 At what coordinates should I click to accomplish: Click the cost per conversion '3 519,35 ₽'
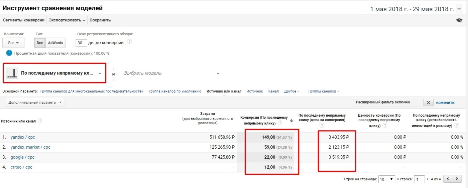(x=338, y=157)
